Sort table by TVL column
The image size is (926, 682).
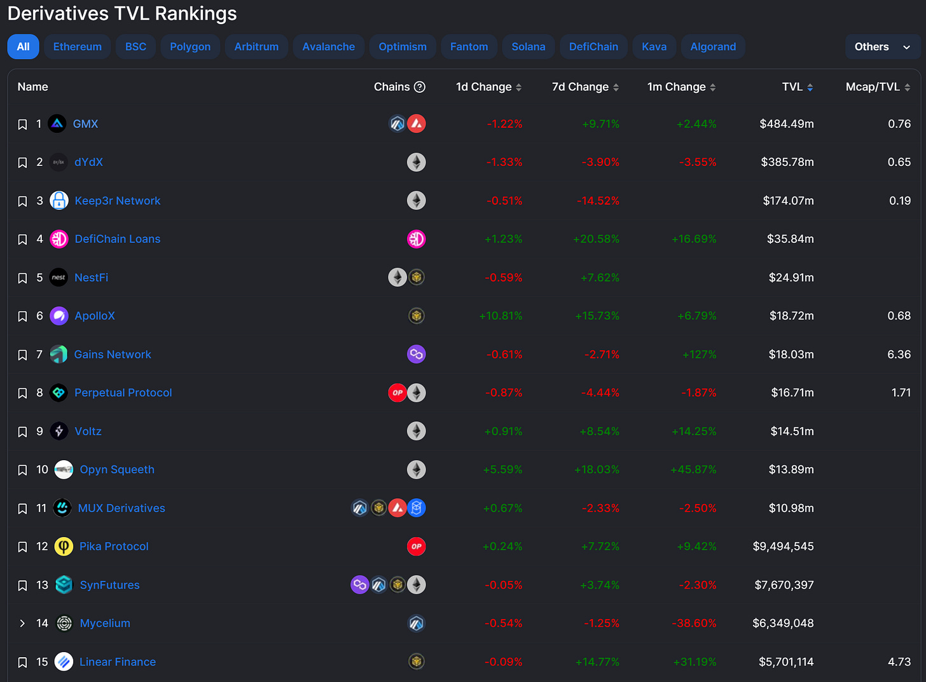798,87
